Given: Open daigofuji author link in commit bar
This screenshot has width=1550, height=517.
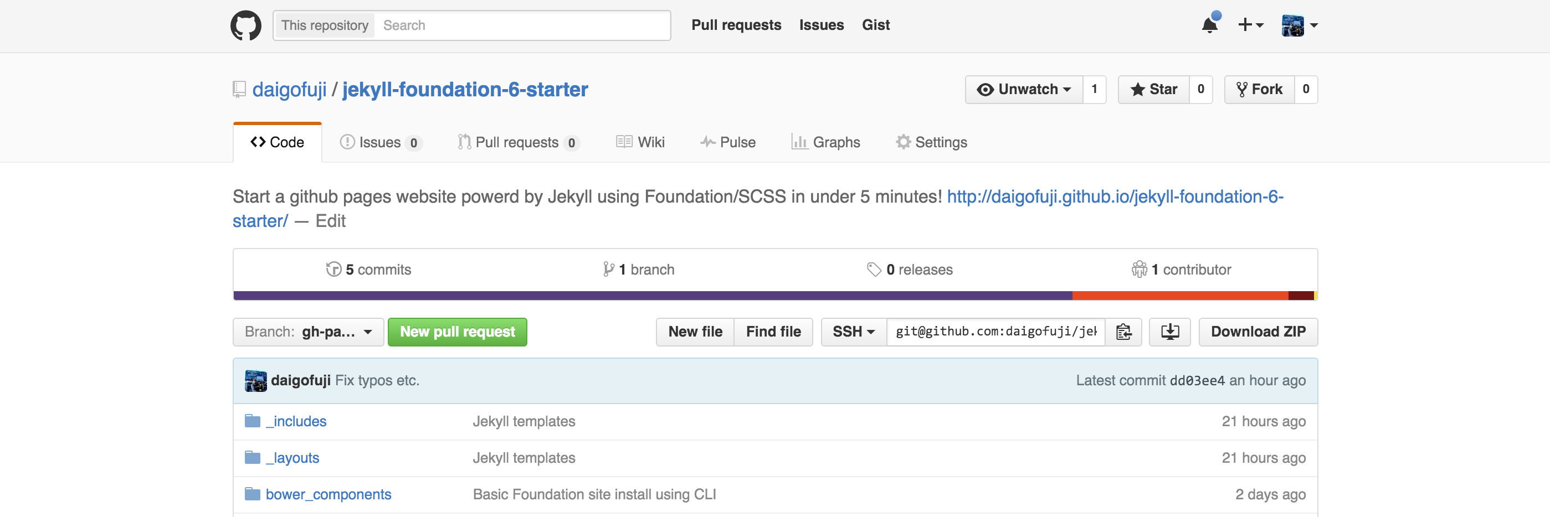Looking at the screenshot, I should click(300, 380).
